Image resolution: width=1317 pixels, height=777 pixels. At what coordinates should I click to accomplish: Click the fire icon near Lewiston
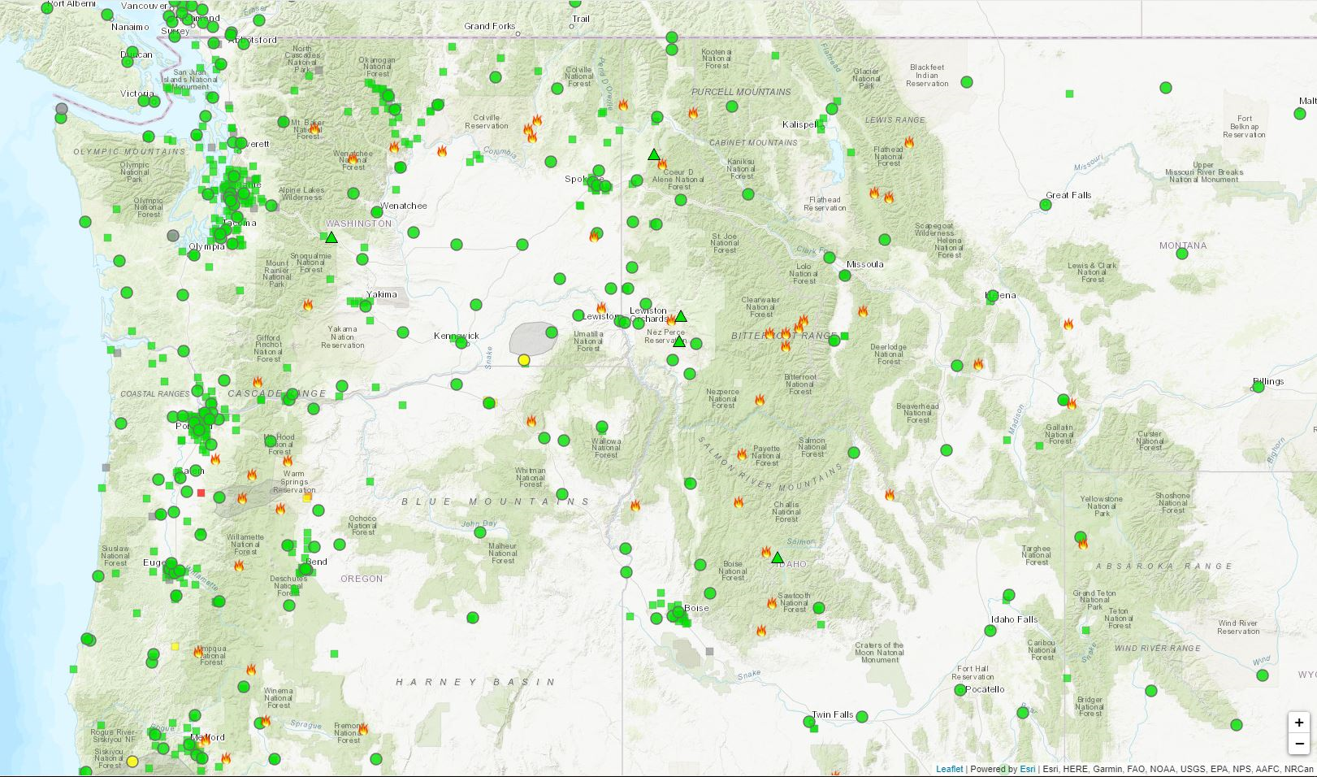(x=602, y=309)
